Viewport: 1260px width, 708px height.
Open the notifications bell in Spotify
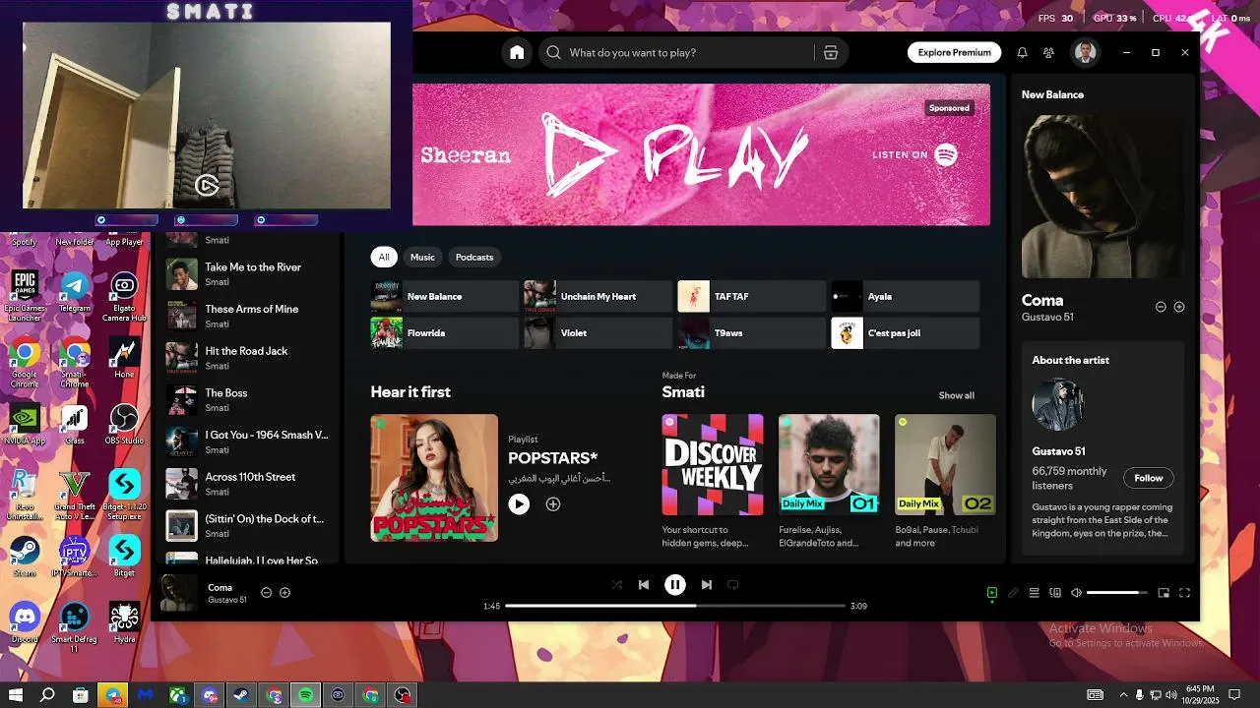pos(1022,53)
